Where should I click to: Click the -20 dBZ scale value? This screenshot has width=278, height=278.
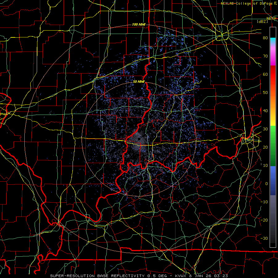click(x=264, y=220)
